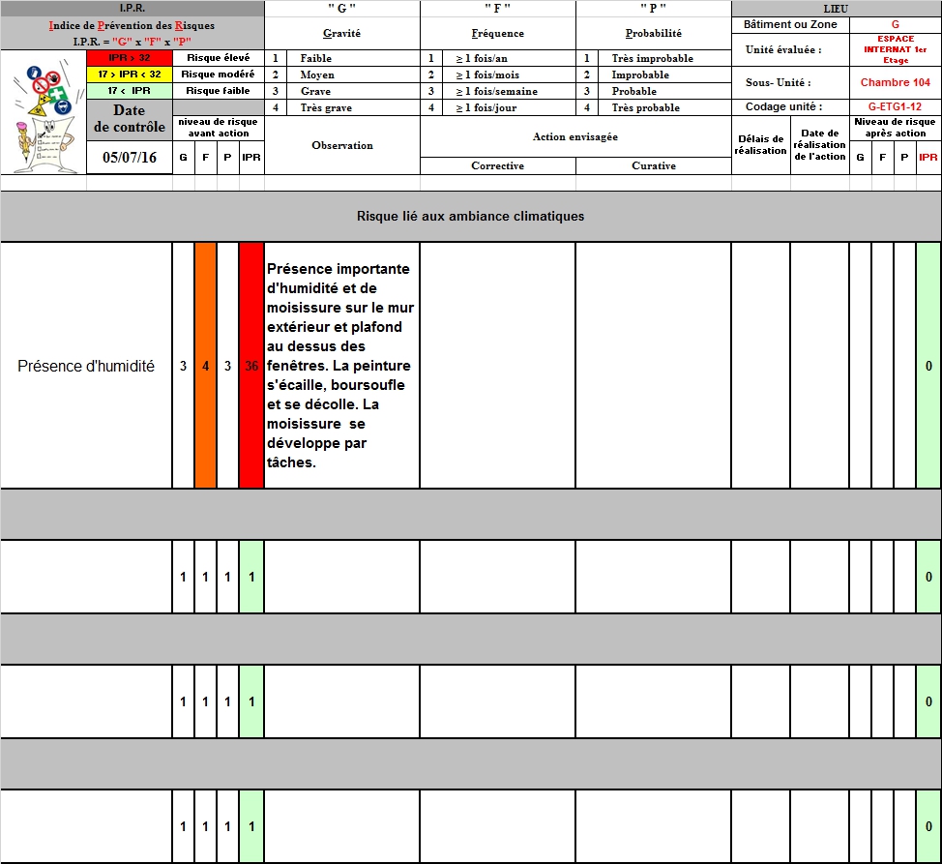Click the control date cell 05/07/16

click(x=129, y=158)
